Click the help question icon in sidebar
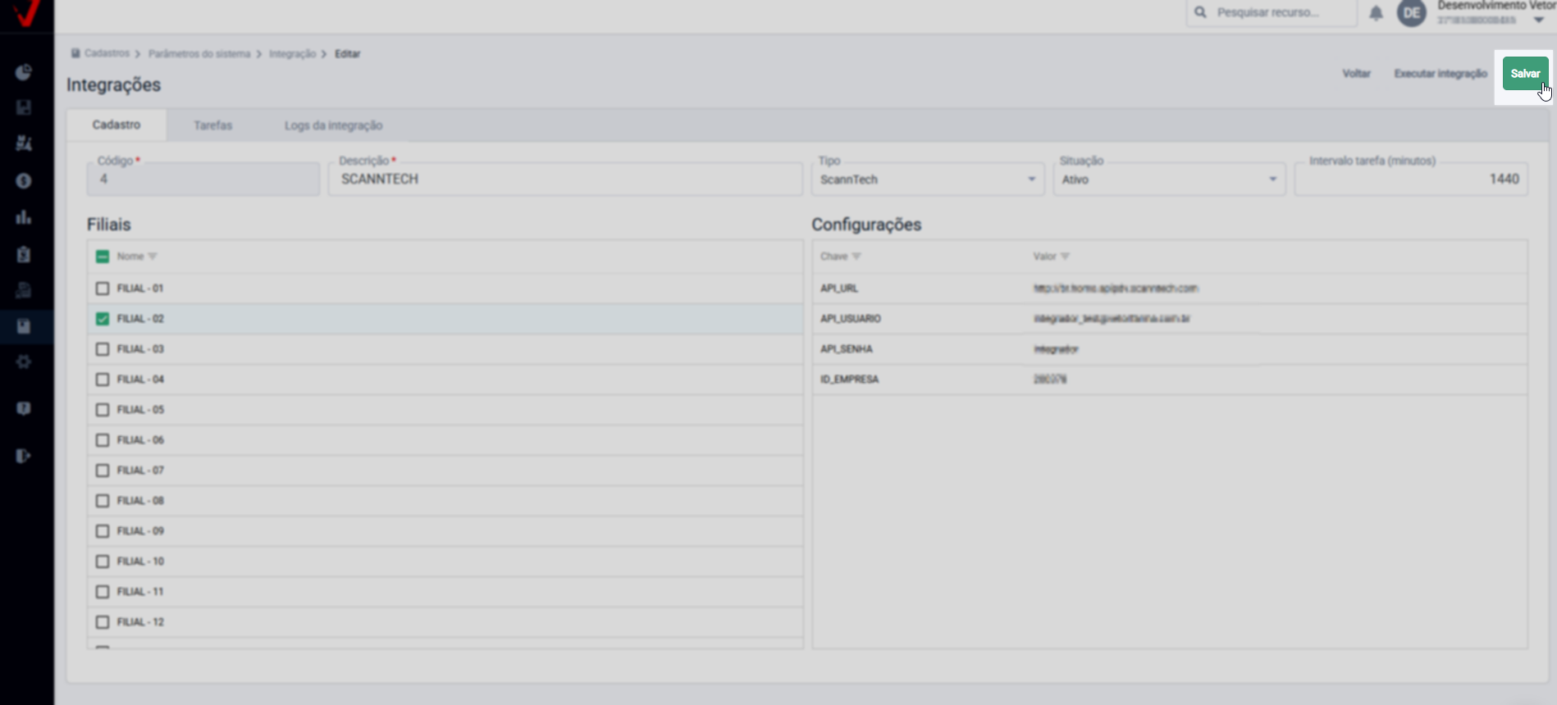1557x705 pixels. 24,408
